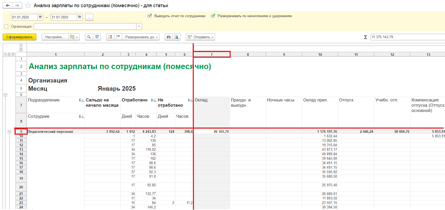
Task: Click the expand all groups icon
Action: (x=118, y=37)
